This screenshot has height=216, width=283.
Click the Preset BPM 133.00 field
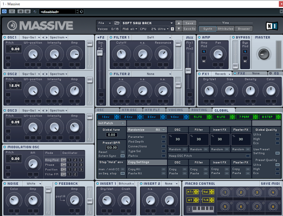point(112,147)
